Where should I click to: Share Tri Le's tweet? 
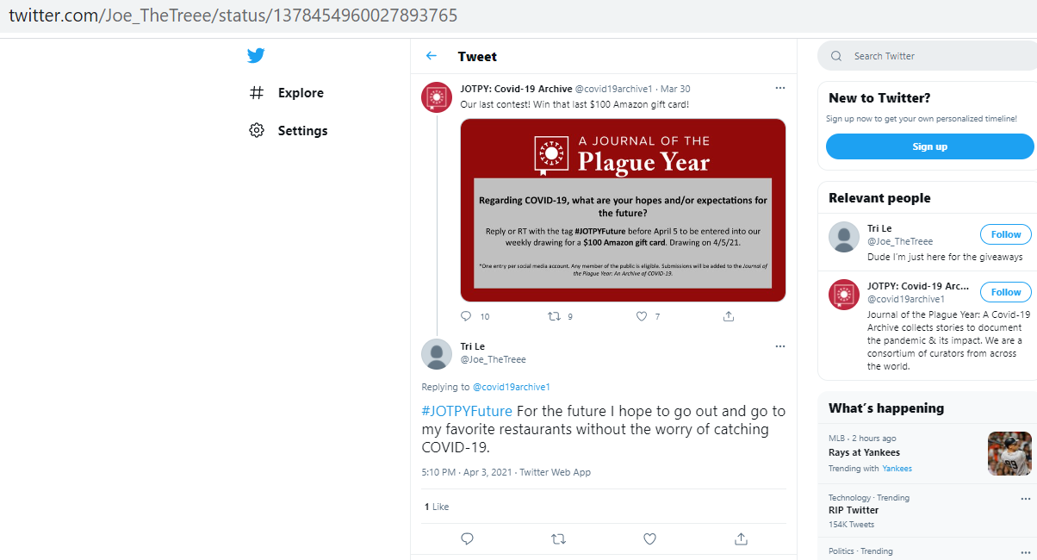[741, 538]
